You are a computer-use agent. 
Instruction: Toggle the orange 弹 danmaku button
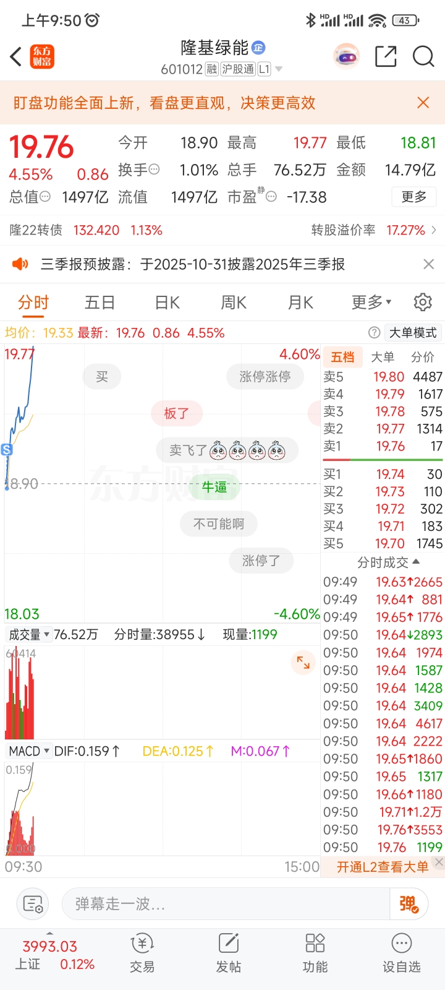tap(409, 904)
